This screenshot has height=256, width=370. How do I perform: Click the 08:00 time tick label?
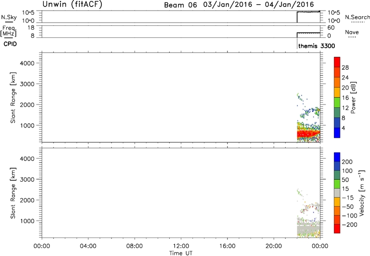point(134,246)
